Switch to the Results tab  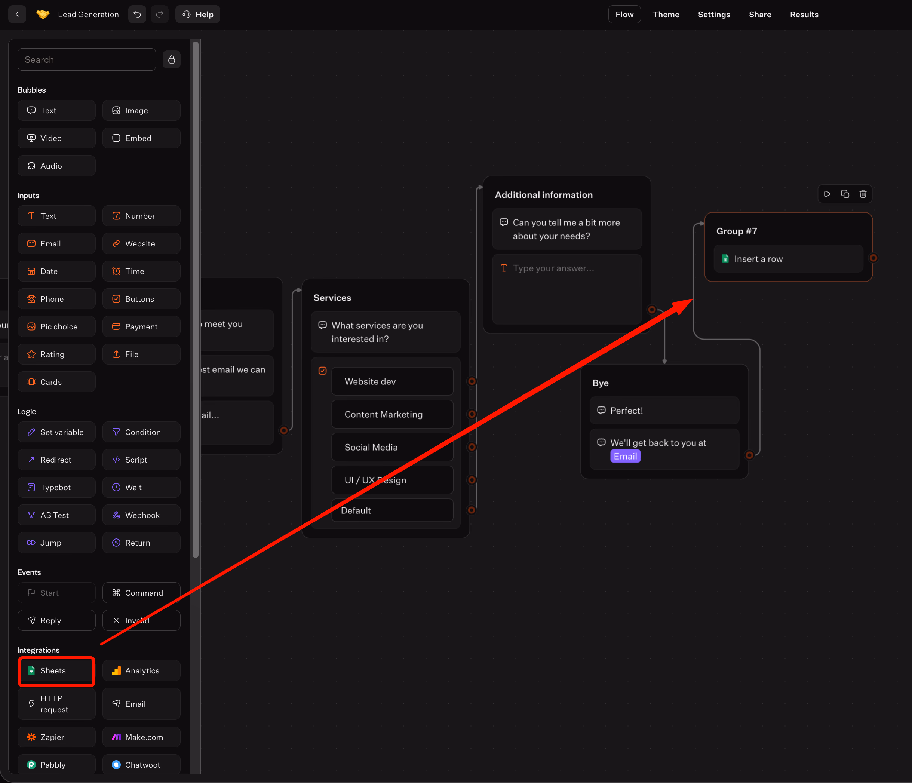coord(804,15)
